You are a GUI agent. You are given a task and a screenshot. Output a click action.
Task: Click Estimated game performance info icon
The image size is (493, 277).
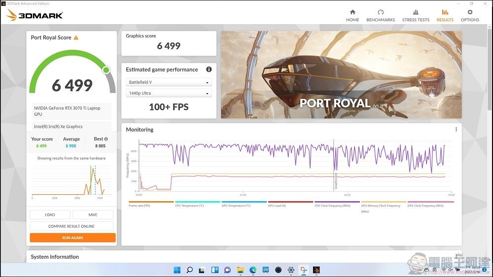(209, 69)
